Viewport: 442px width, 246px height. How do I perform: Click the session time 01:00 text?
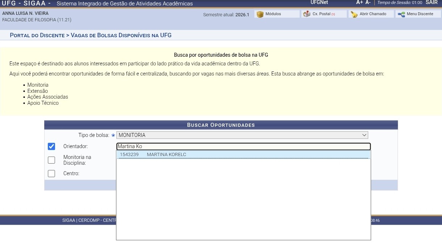click(417, 3)
